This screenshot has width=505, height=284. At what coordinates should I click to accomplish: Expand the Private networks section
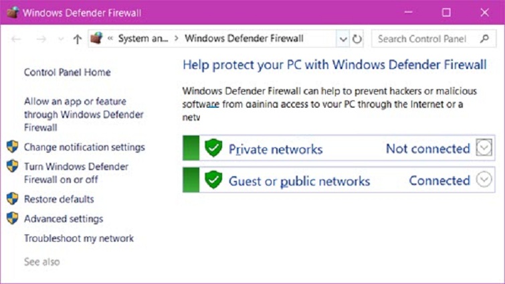(484, 148)
